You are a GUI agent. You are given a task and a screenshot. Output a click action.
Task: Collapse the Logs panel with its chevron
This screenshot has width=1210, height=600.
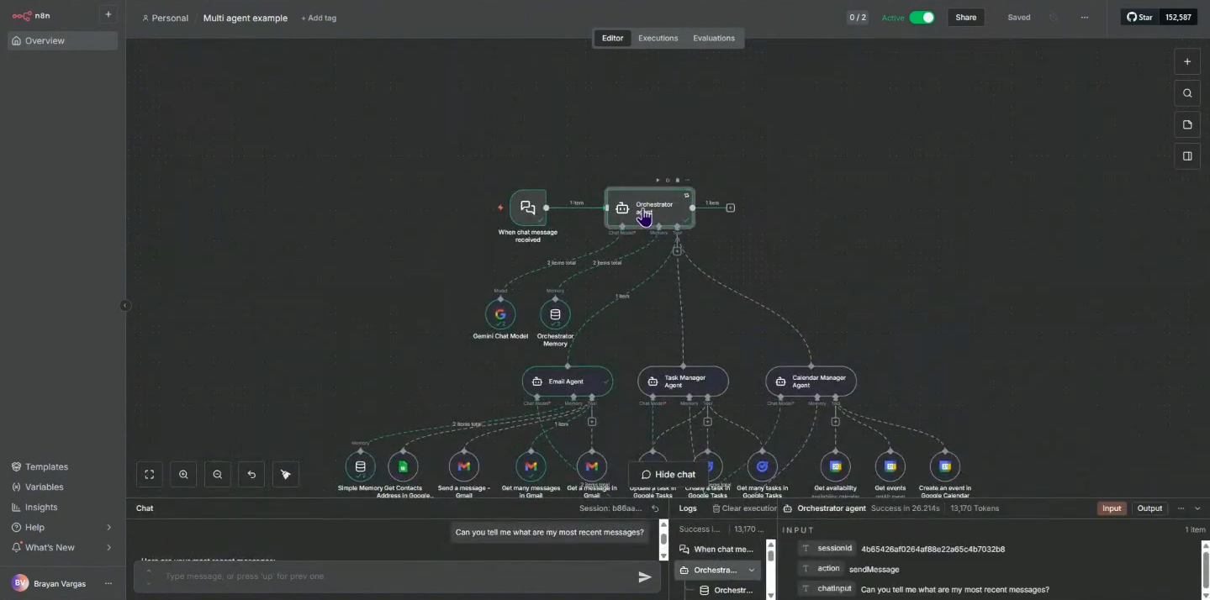pyautogui.click(x=1197, y=508)
